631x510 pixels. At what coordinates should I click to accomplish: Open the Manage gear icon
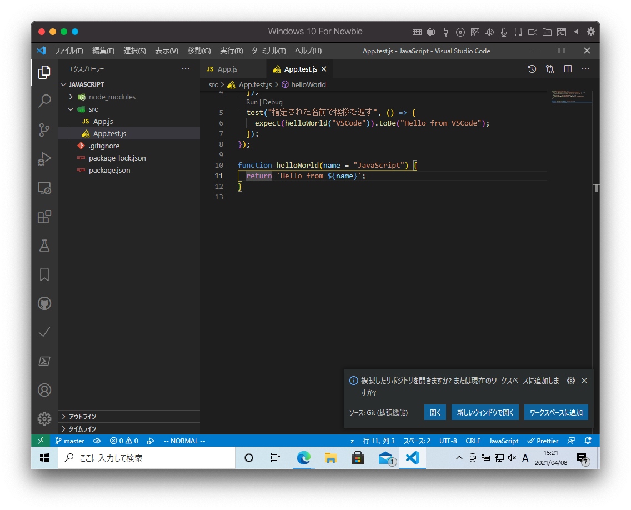44,418
